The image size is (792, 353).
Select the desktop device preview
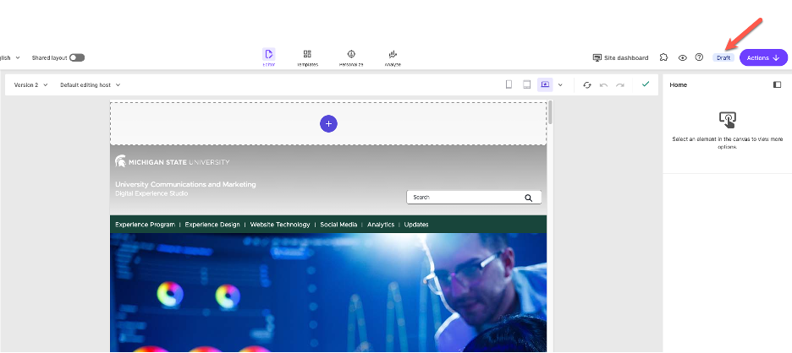(545, 84)
